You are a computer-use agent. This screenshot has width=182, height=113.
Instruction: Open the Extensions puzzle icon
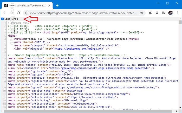150,13
